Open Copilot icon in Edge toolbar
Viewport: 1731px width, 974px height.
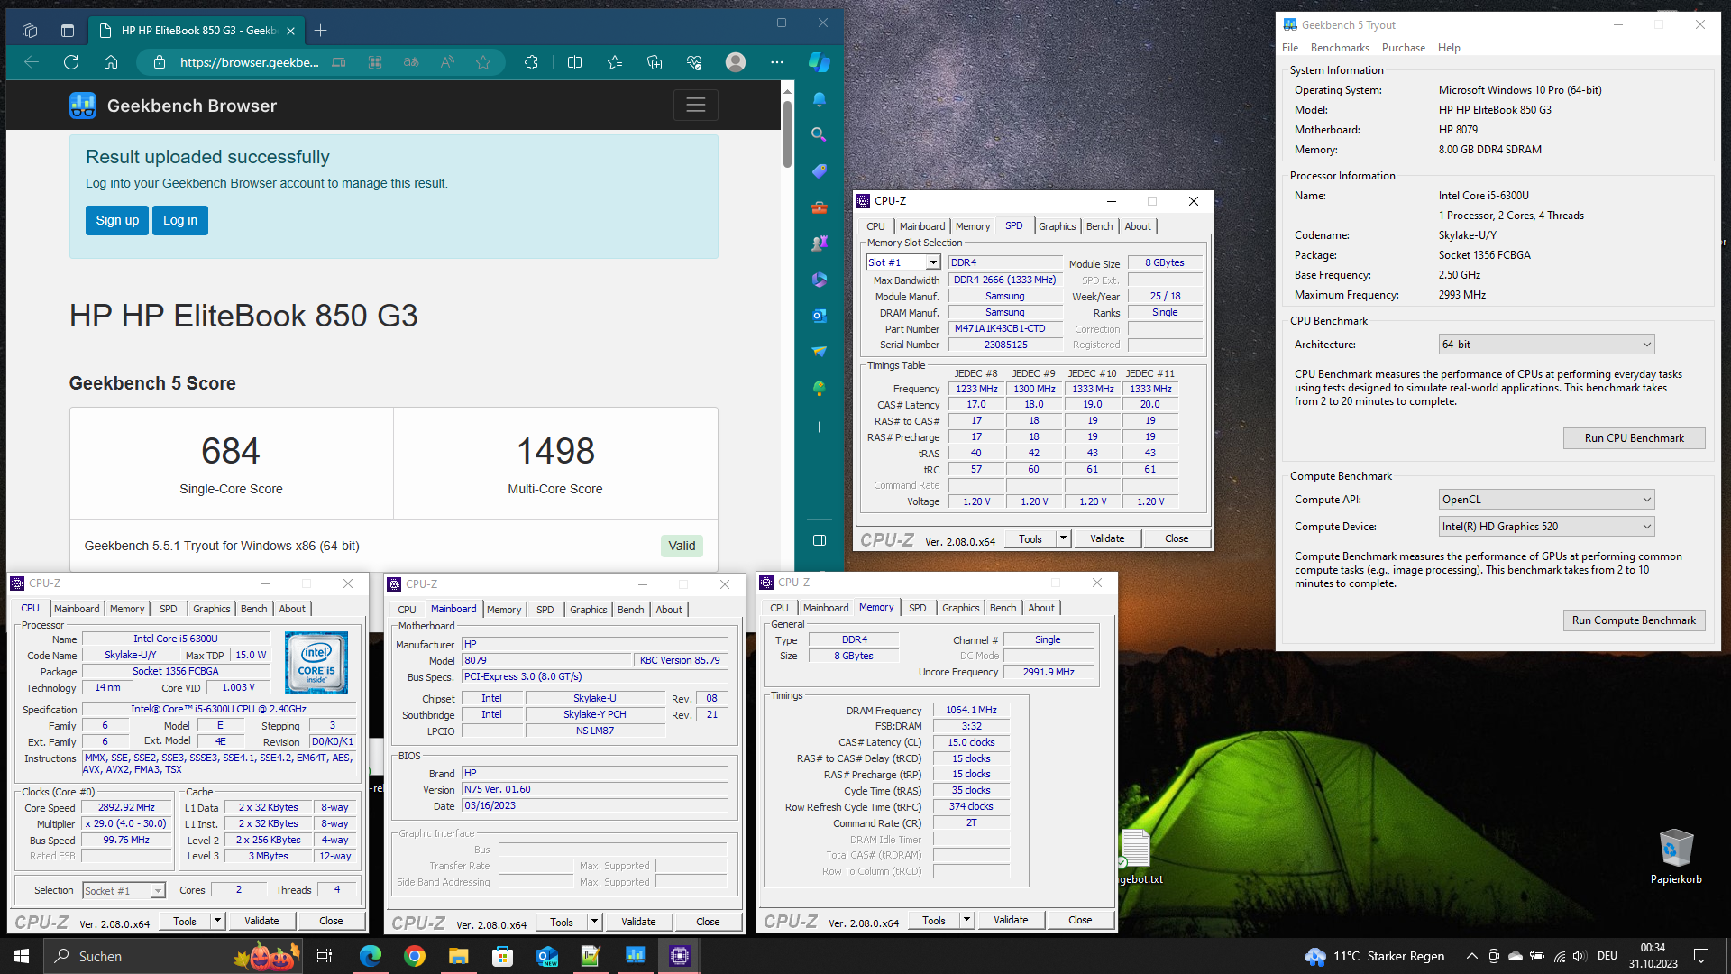point(820,62)
